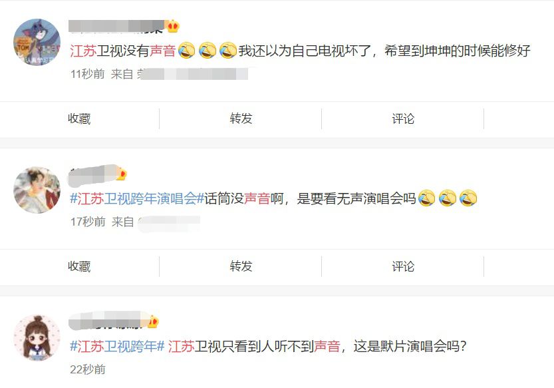
Task: Click the crown badge beside first username
Action: pos(173,26)
